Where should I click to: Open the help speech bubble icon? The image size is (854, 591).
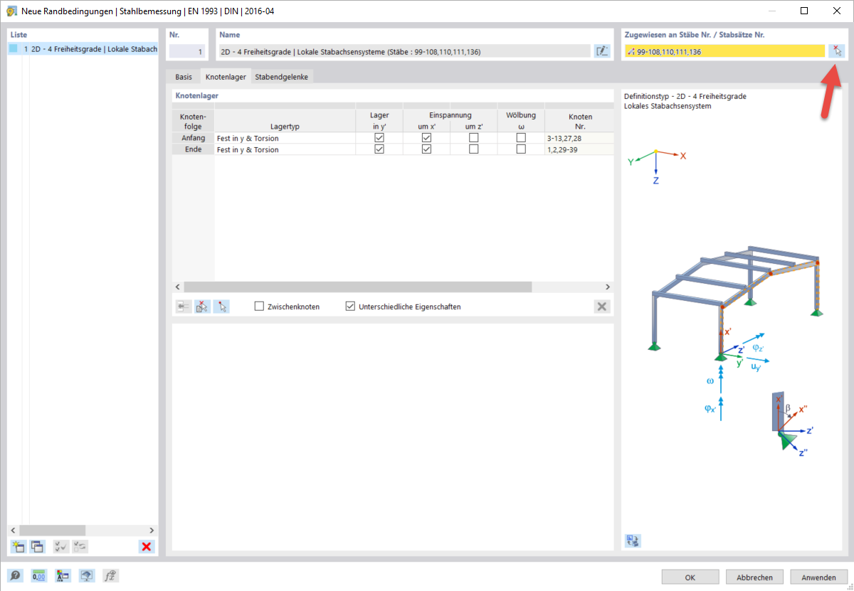tap(15, 576)
